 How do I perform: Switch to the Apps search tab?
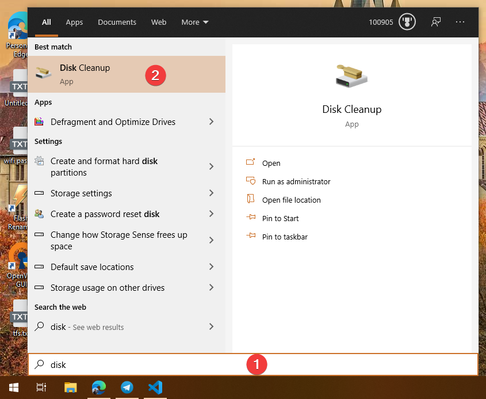click(x=74, y=22)
